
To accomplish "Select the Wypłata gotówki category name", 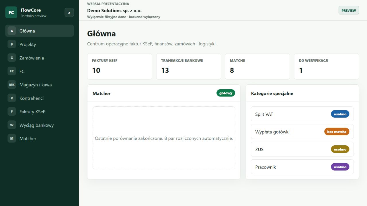I will click(x=272, y=132).
